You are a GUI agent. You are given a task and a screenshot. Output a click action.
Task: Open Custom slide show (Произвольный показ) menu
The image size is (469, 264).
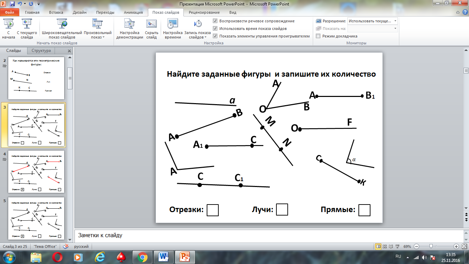pos(97,30)
